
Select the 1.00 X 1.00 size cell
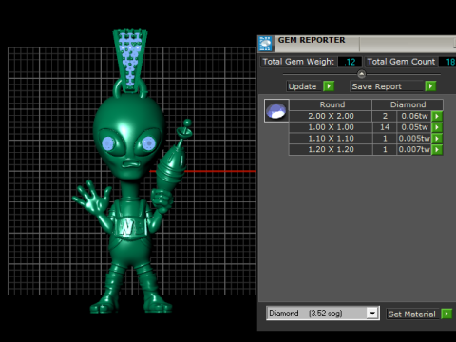pos(331,127)
